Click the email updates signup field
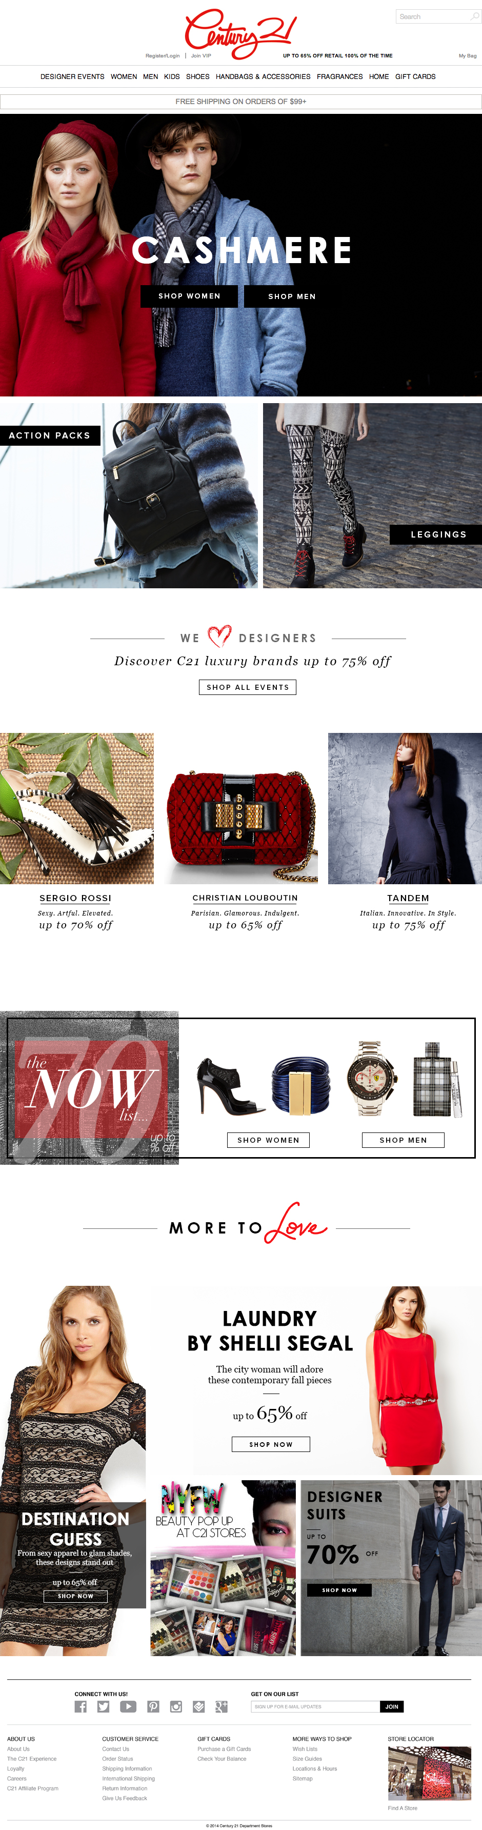The image size is (482, 1830). 315,1707
